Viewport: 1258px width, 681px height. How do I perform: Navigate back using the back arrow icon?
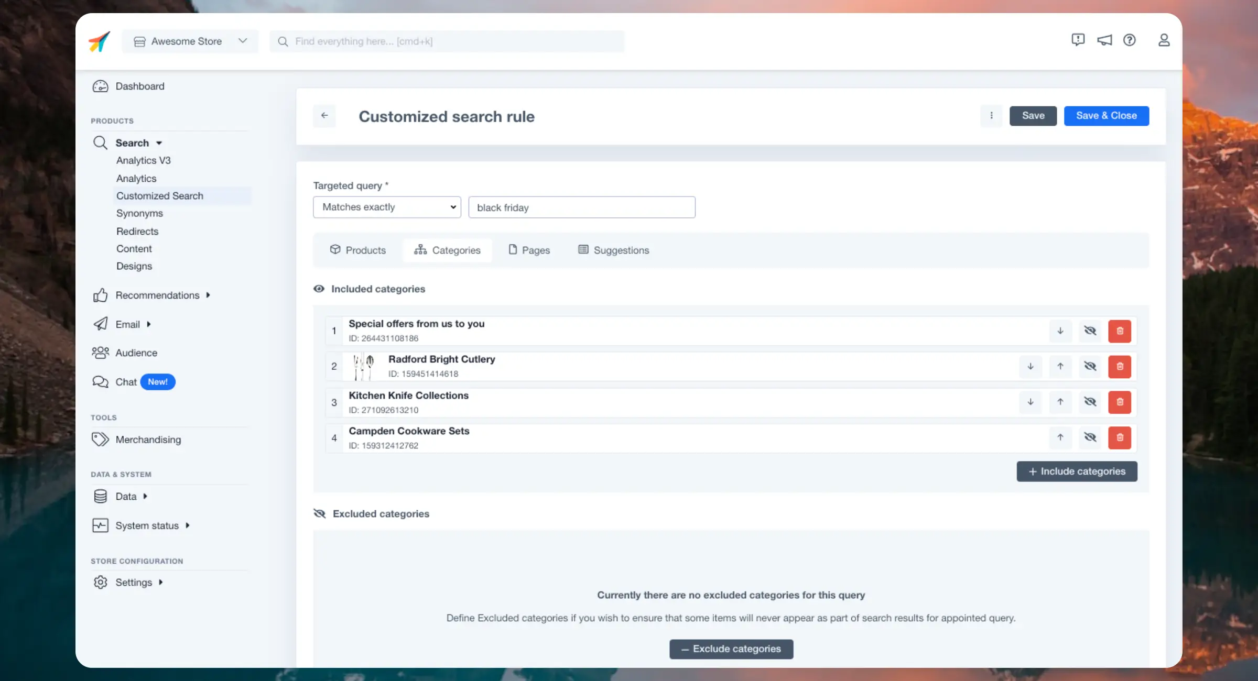pos(324,116)
